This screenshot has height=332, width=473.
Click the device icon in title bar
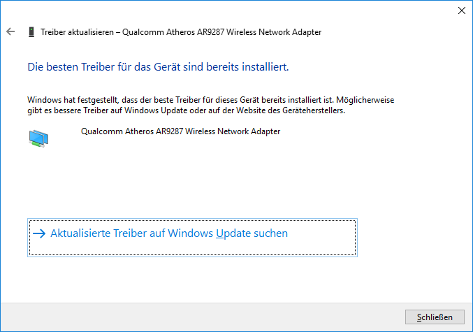(31, 32)
